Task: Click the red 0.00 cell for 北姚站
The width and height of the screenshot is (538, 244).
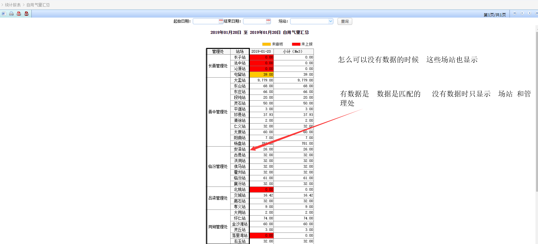Action: point(261,189)
